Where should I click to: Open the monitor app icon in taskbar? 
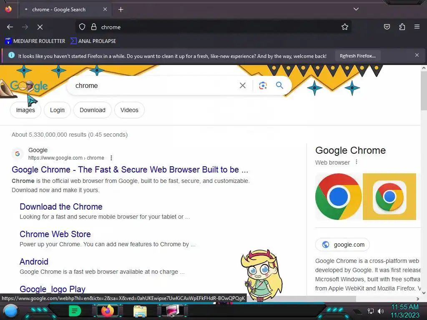173,311
